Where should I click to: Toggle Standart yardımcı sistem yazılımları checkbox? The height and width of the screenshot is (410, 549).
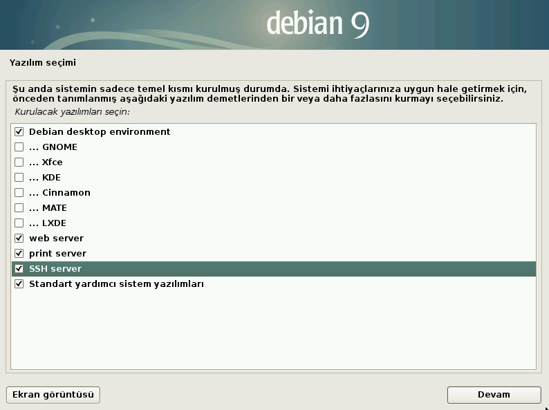(x=19, y=283)
